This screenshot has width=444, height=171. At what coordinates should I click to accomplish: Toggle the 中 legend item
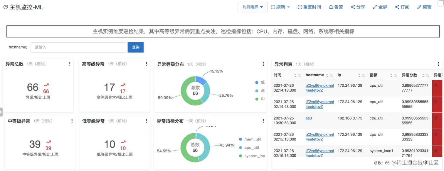point(260,99)
